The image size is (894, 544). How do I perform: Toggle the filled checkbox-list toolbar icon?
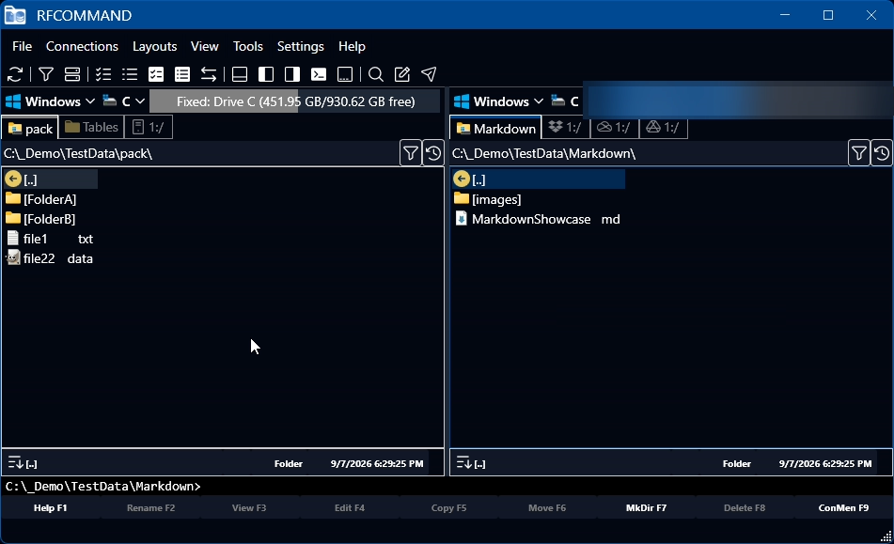coord(156,74)
